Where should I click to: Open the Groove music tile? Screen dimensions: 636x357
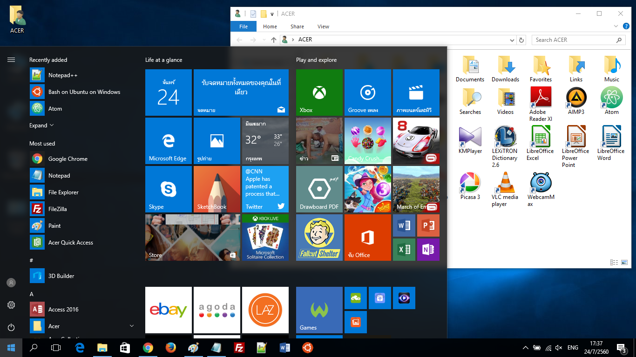click(368, 93)
